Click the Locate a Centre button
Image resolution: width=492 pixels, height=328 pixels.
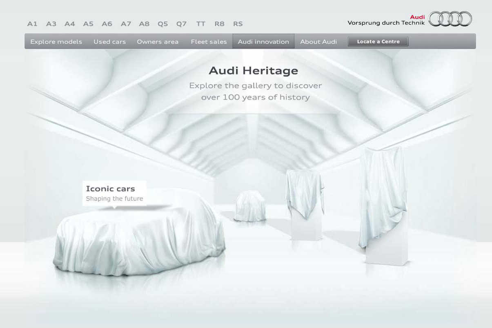pyautogui.click(x=378, y=41)
